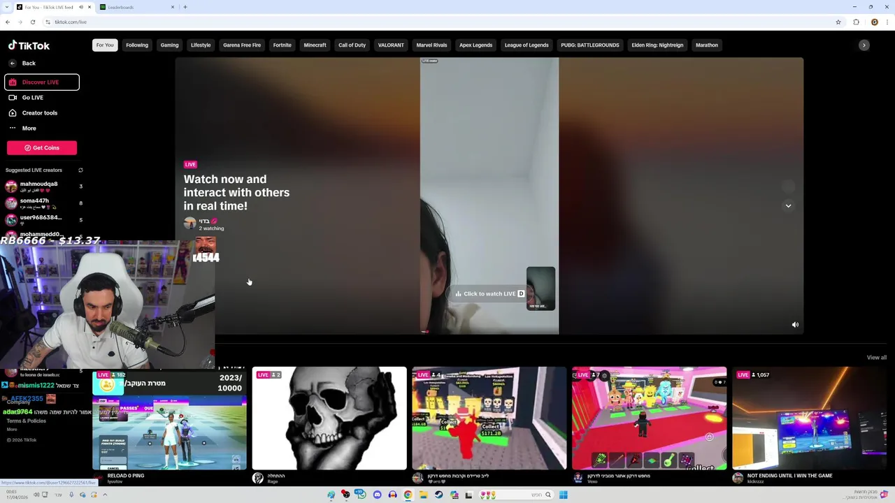Switch to the Gaming category tab

(x=169, y=45)
